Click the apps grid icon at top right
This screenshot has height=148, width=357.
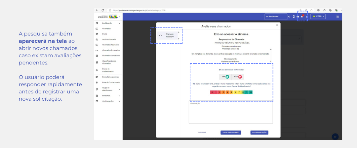tap(337, 16)
